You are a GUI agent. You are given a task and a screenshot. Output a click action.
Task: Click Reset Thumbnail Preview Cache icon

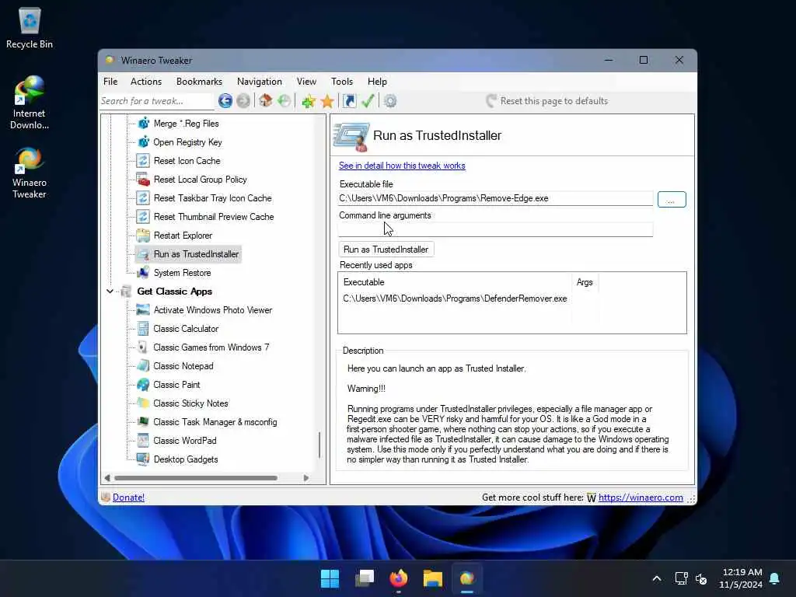click(x=143, y=217)
